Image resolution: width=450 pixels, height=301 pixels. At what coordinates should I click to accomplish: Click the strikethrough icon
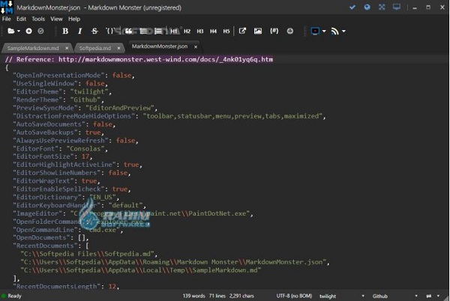click(94, 31)
